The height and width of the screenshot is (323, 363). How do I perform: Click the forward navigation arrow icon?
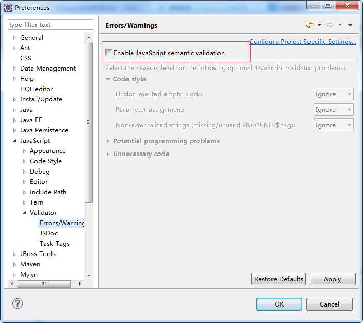pyautogui.click(x=330, y=25)
